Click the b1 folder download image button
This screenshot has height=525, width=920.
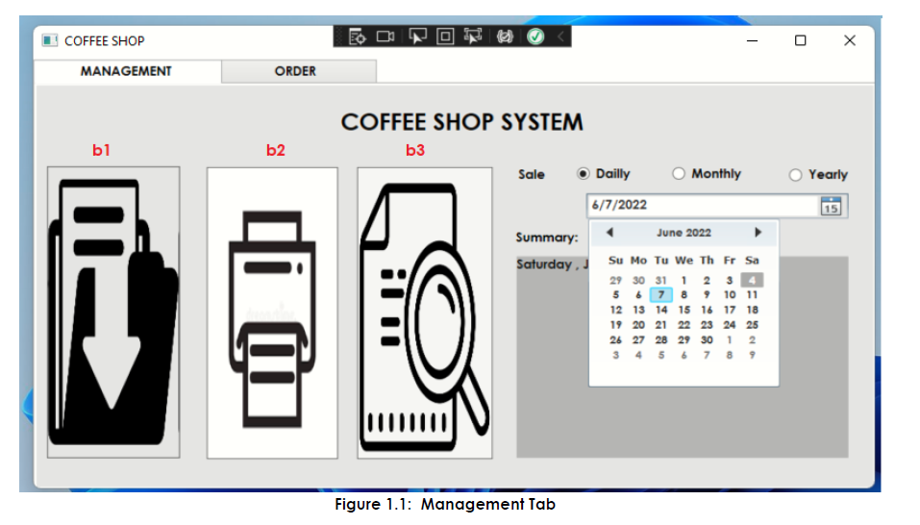pos(113,312)
